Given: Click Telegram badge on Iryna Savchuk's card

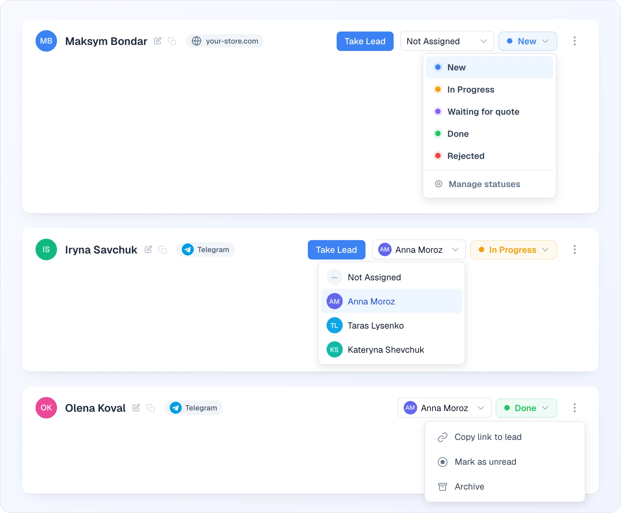Looking at the screenshot, I should 206,249.
